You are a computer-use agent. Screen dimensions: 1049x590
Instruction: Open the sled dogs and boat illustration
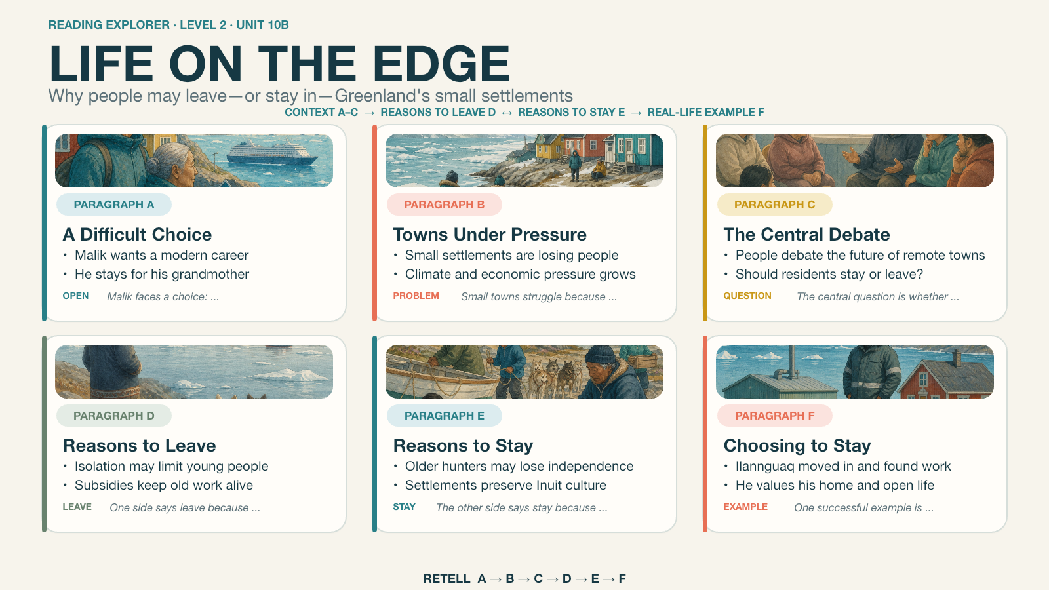[524, 372]
